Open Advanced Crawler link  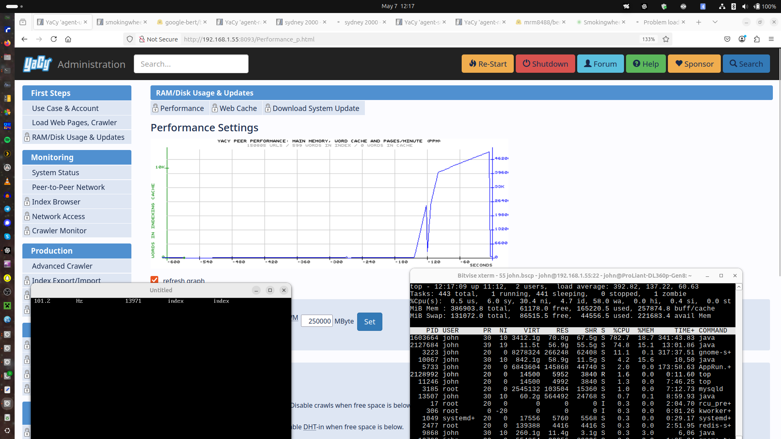[62, 266]
